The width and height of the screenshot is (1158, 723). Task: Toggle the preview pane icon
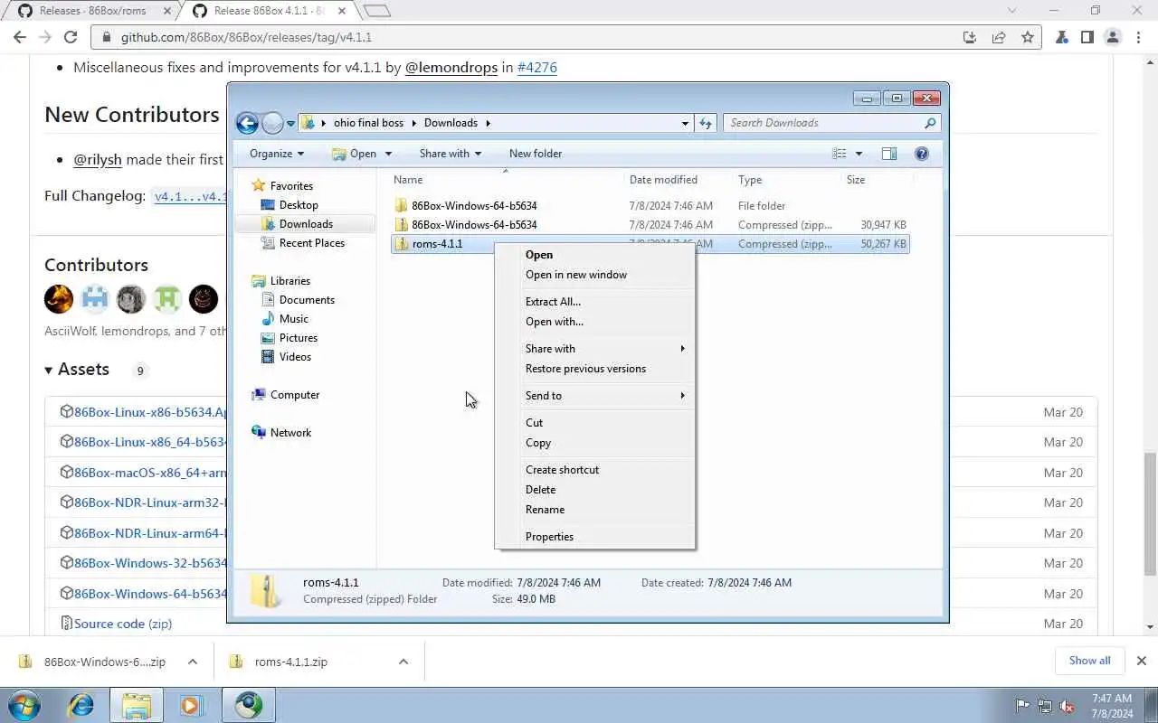click(x=889, y=154)
